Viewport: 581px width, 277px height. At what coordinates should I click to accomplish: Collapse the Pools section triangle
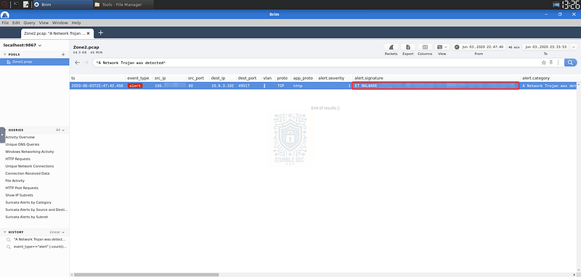point(4,54)
